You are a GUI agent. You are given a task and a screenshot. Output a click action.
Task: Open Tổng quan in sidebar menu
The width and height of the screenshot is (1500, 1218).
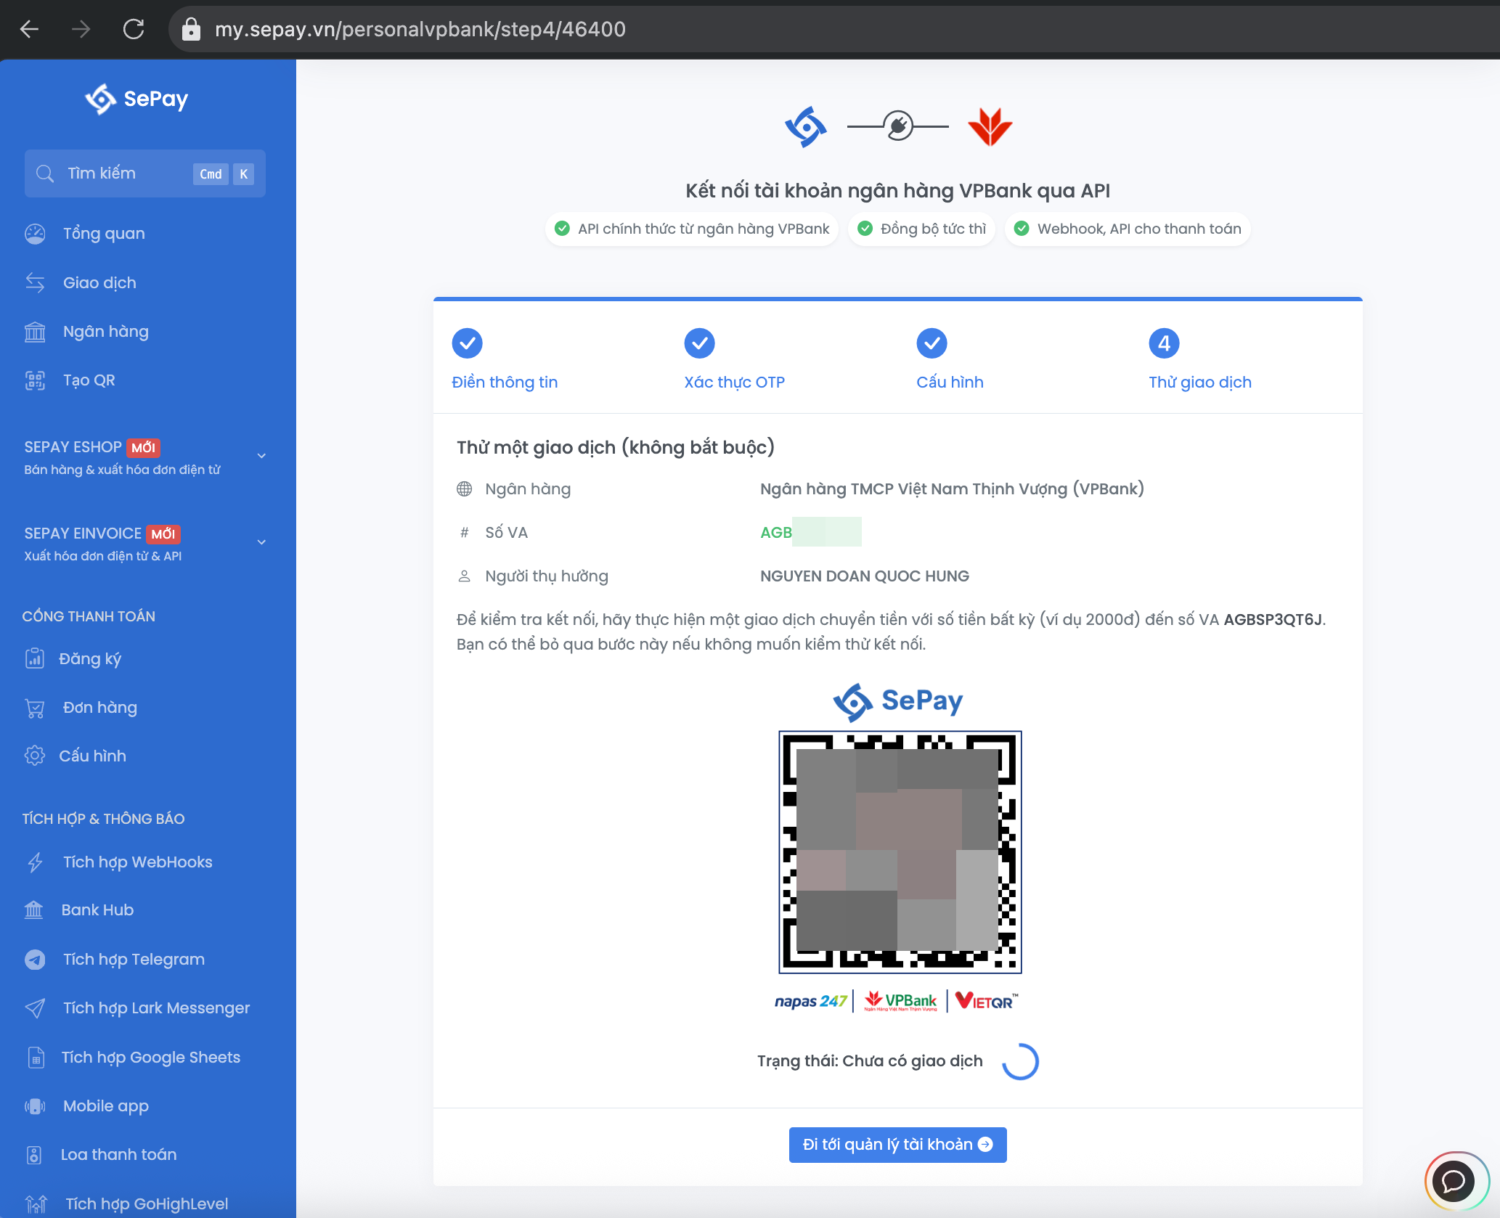coord(104,234)
